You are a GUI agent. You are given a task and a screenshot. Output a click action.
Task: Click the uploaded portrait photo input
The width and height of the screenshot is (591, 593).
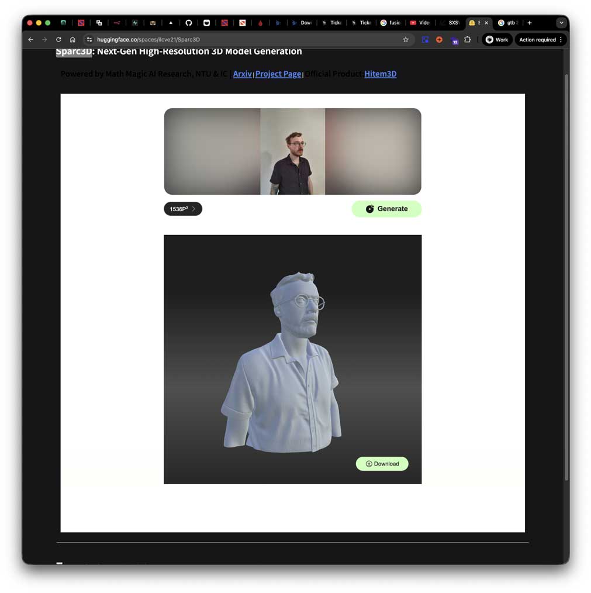coord(292,151)
